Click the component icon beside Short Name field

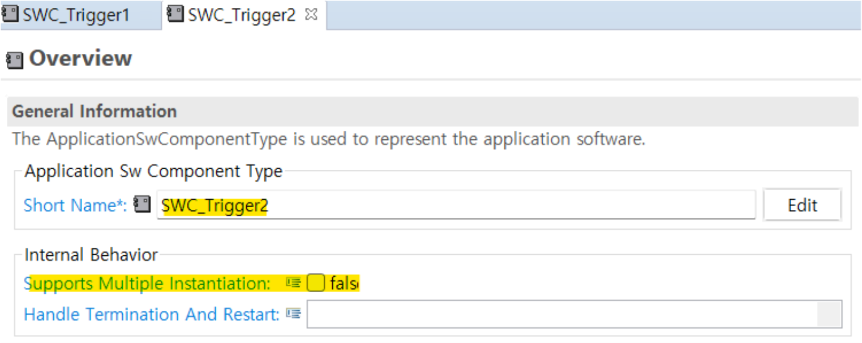point(142,204)
